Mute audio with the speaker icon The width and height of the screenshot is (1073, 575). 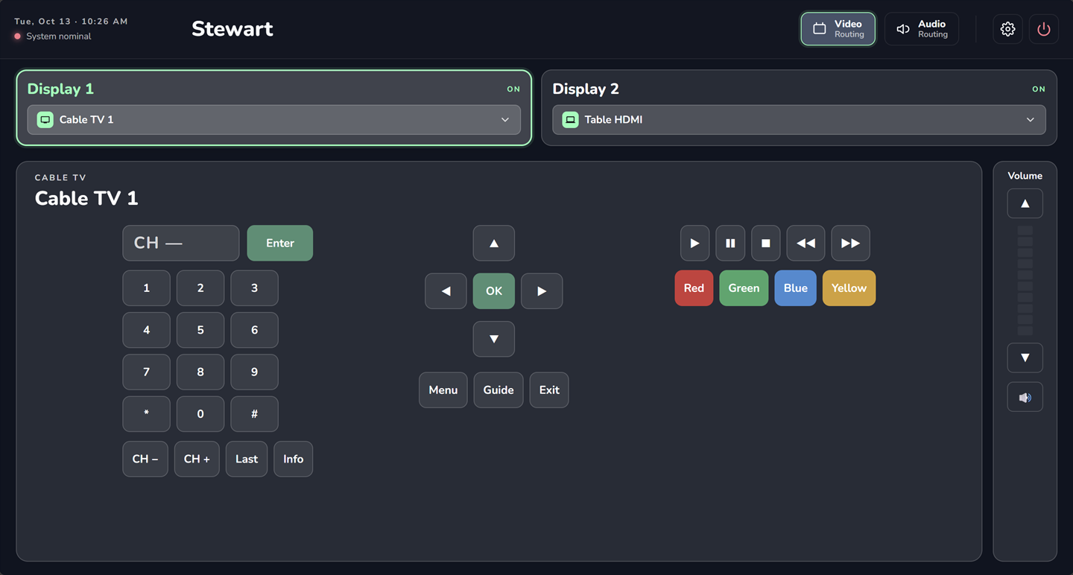pos(1025,397)
